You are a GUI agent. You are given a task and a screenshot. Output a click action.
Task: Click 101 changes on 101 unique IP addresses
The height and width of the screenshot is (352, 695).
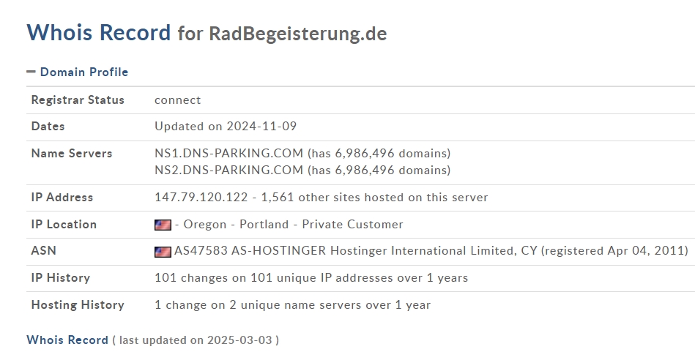[x=311, y=278]
